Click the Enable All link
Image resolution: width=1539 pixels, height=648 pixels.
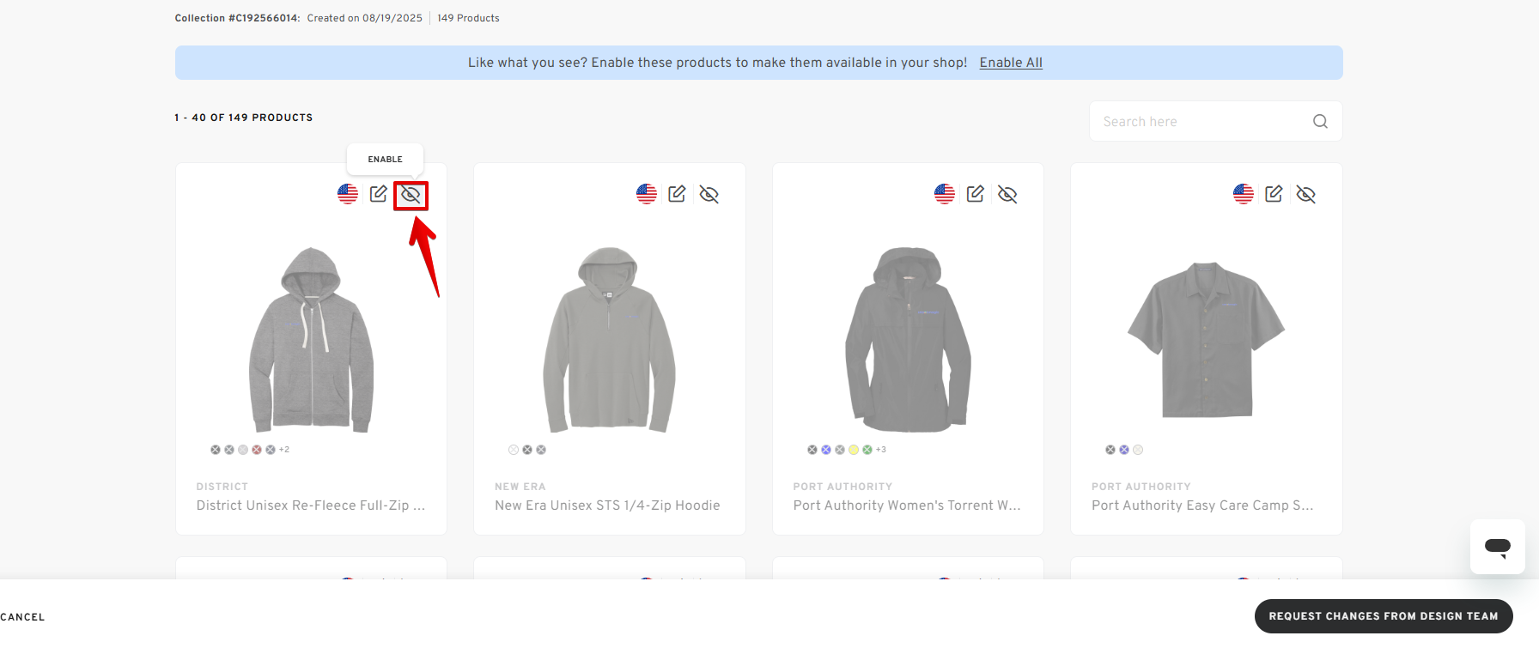pyautogui.click(x=1011, y=63)
